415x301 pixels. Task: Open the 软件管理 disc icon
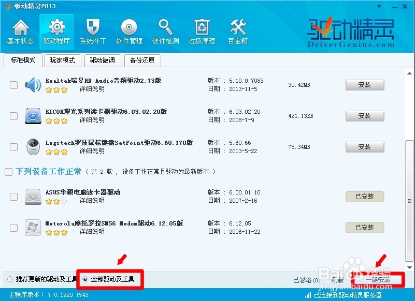click(x=129, y=32)
